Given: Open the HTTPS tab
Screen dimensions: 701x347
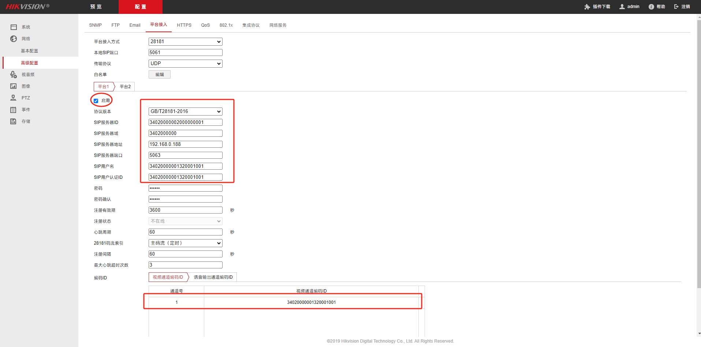Looking at the screenshot, I should pyautogui.click(x=184, y=25).
